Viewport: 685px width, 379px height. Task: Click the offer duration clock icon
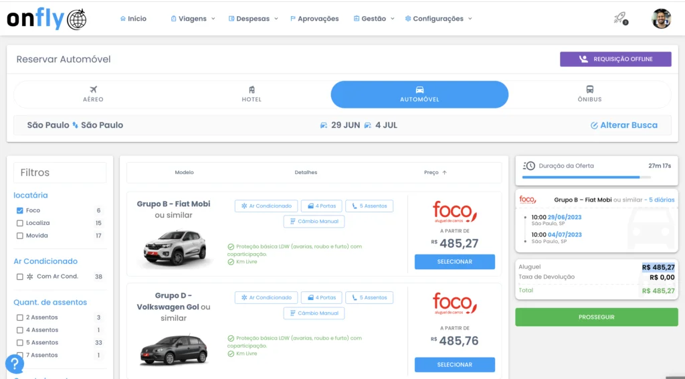528,165
